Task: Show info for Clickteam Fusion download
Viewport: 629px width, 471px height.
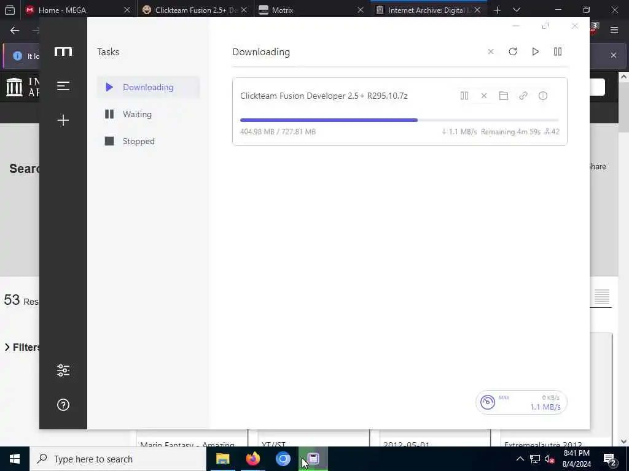Action: click(543, 96)
